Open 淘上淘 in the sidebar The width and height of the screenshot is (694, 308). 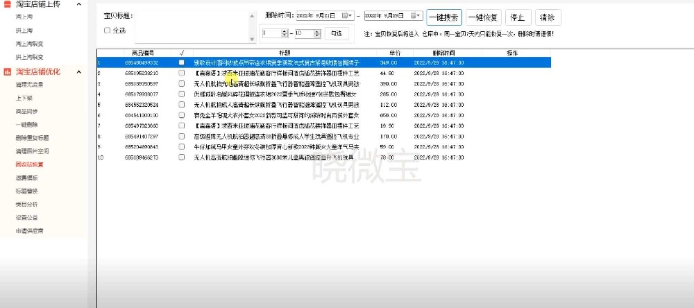(24, 17)
